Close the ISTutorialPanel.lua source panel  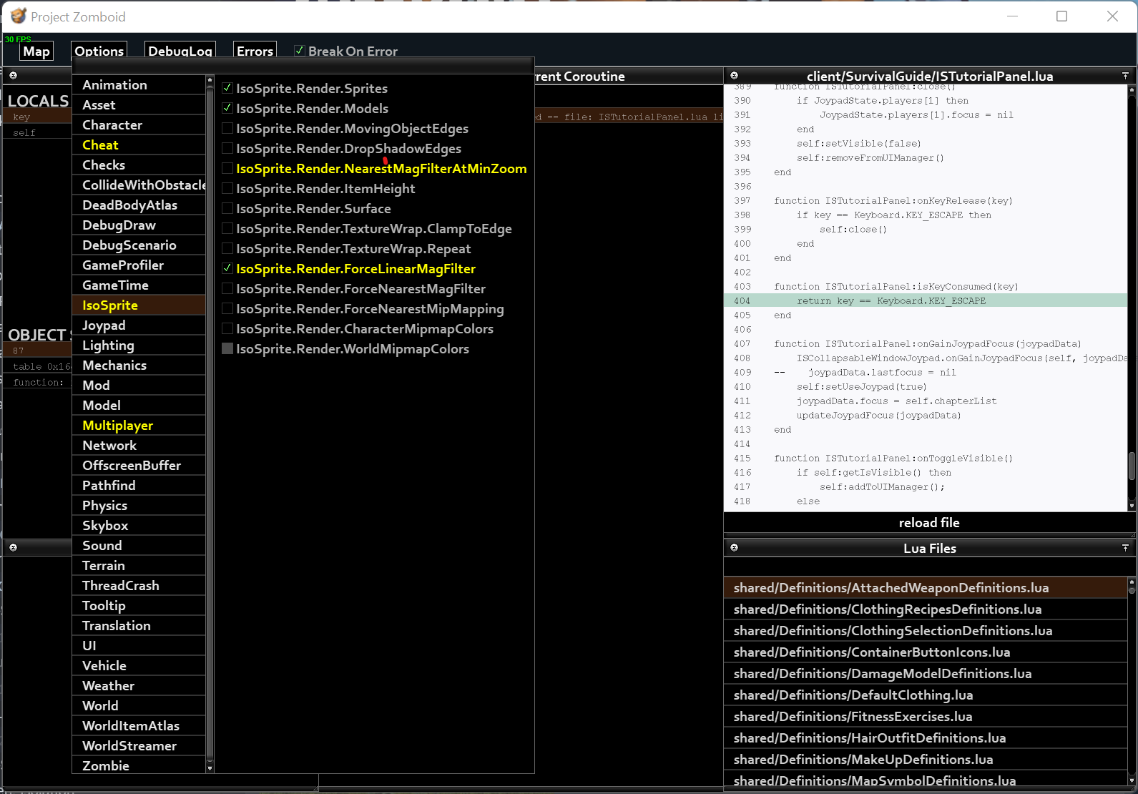[734, 75]
